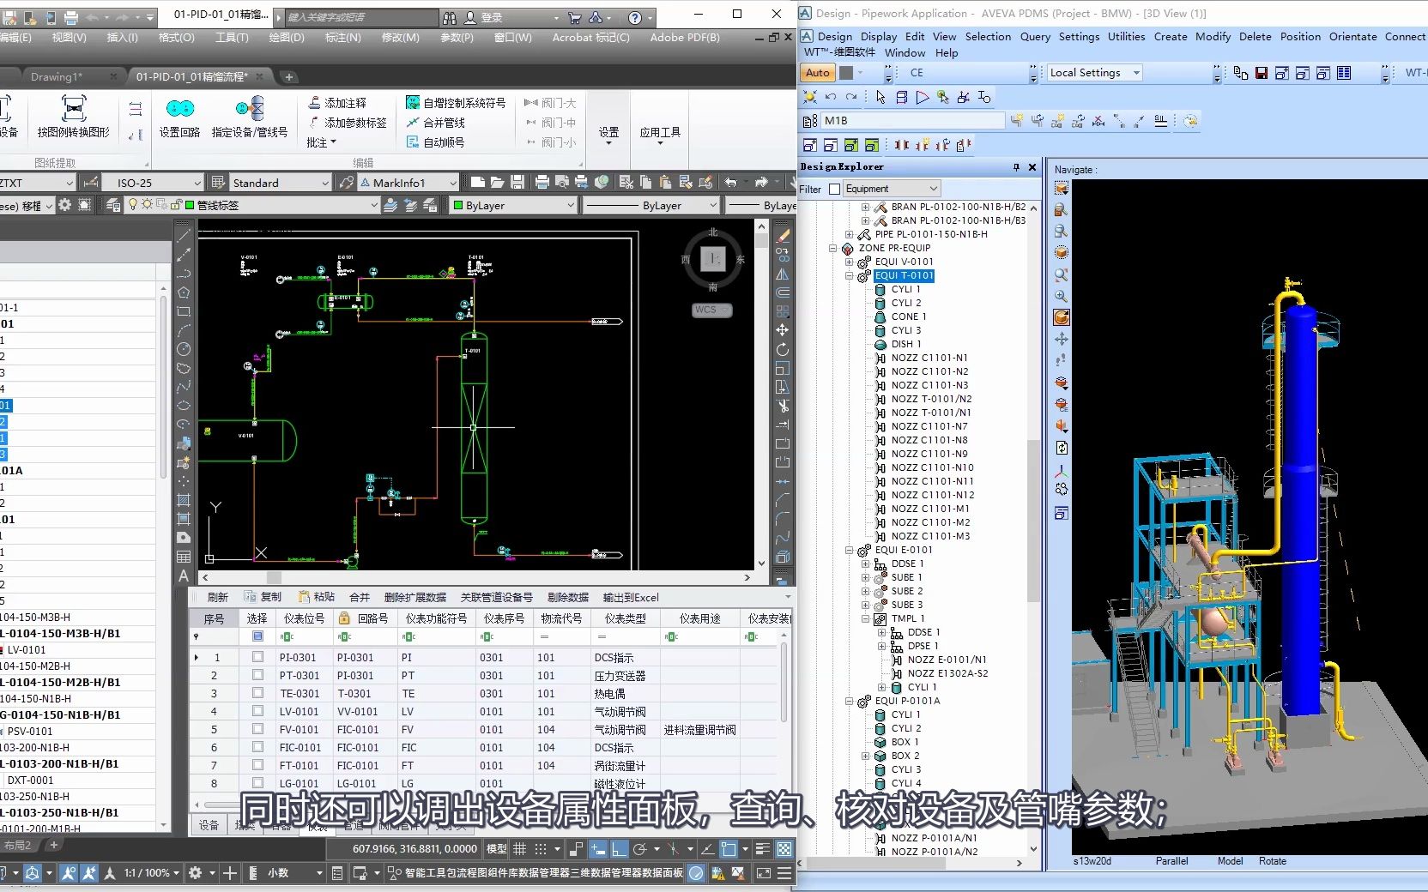Click the 自增控制系统符号 icon
This screenshot has height=892, width=1428.
tap(413, 103)
